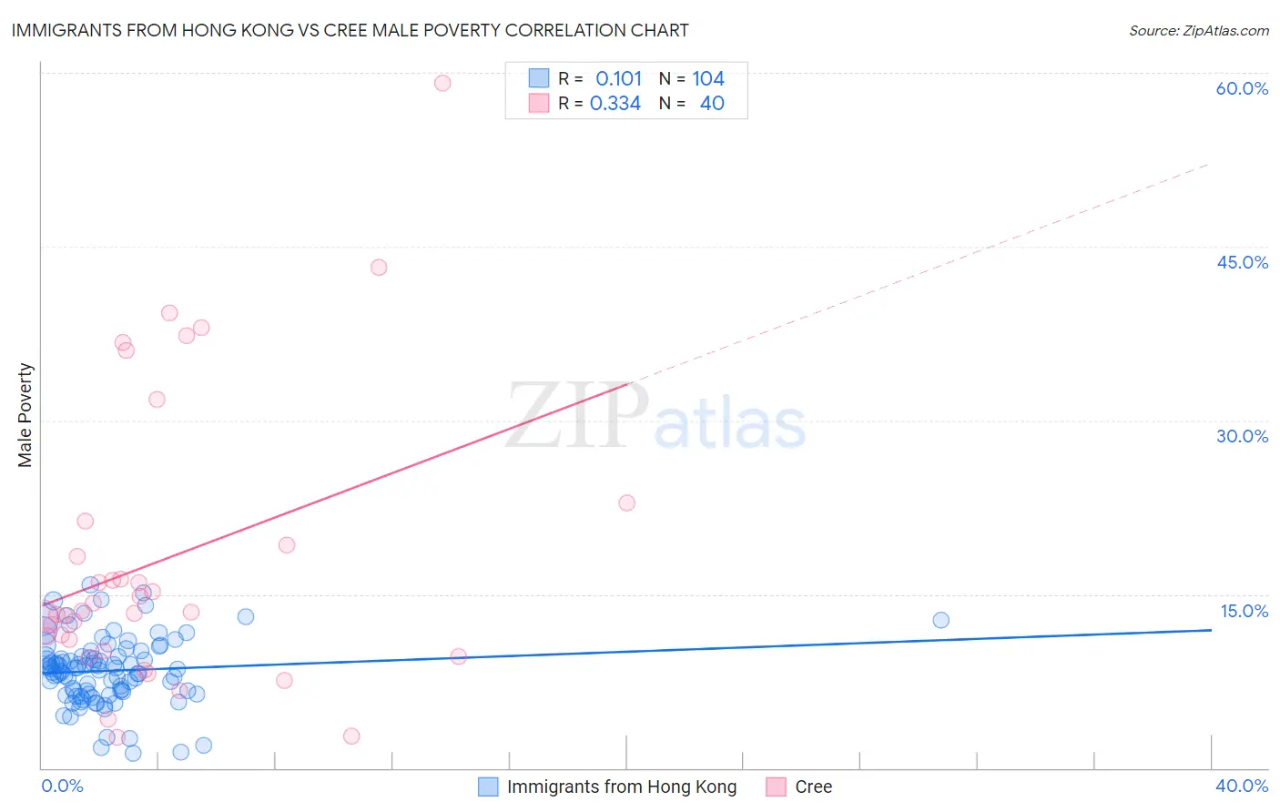Click the N = 104 value in legend

click(692, 78)
